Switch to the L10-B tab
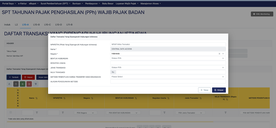The width and height of the screenshot is (276, 128). 37,25
